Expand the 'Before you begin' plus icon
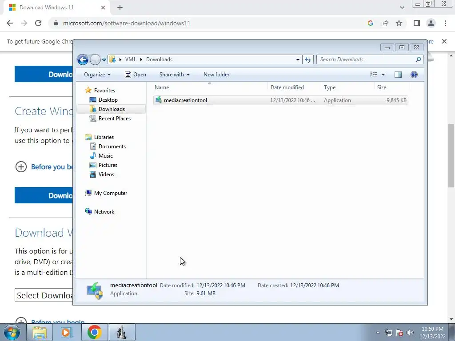Viewport: 455px width, 341px height. tap(21, 167)
